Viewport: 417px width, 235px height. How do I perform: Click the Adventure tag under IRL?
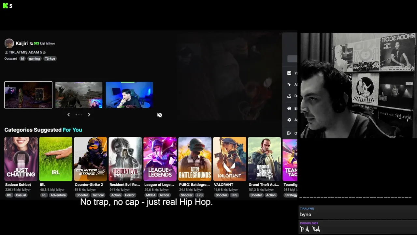58,195
